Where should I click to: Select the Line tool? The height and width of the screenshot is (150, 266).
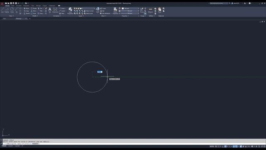point(2,10)
